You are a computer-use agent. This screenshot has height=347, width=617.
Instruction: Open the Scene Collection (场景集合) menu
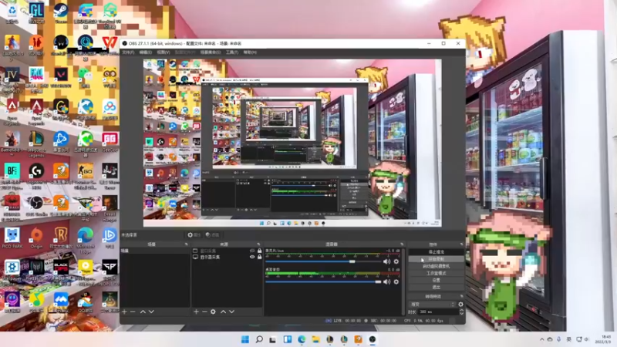[x=210, y=52]
